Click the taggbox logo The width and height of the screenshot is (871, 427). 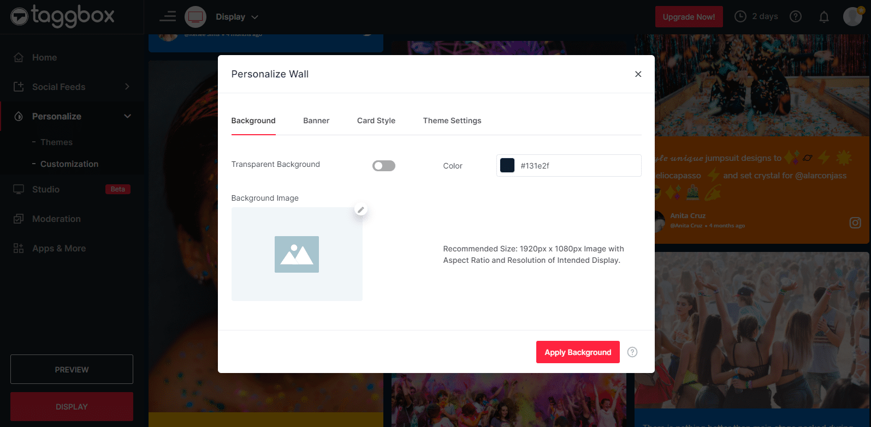click(63, 16)
